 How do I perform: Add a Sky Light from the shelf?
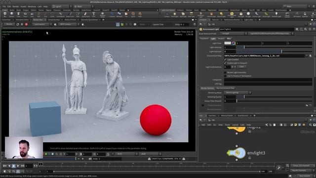click(241, 14)
